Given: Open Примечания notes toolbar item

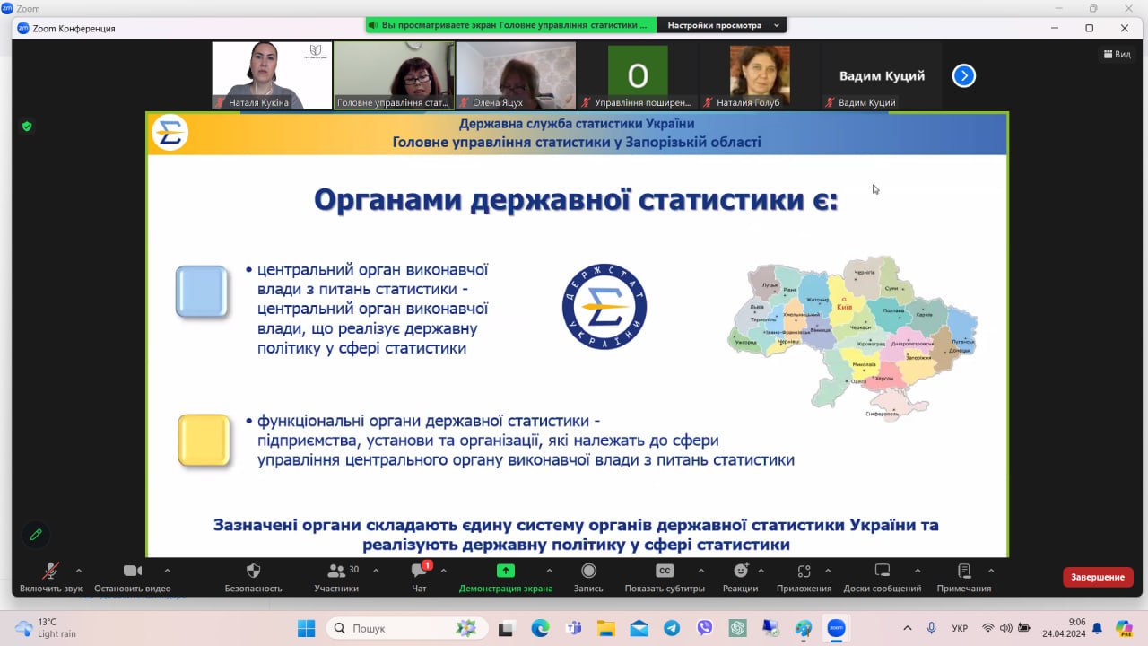Looking at the screenshot, I should pyautogui.click(x=964, y=572).
